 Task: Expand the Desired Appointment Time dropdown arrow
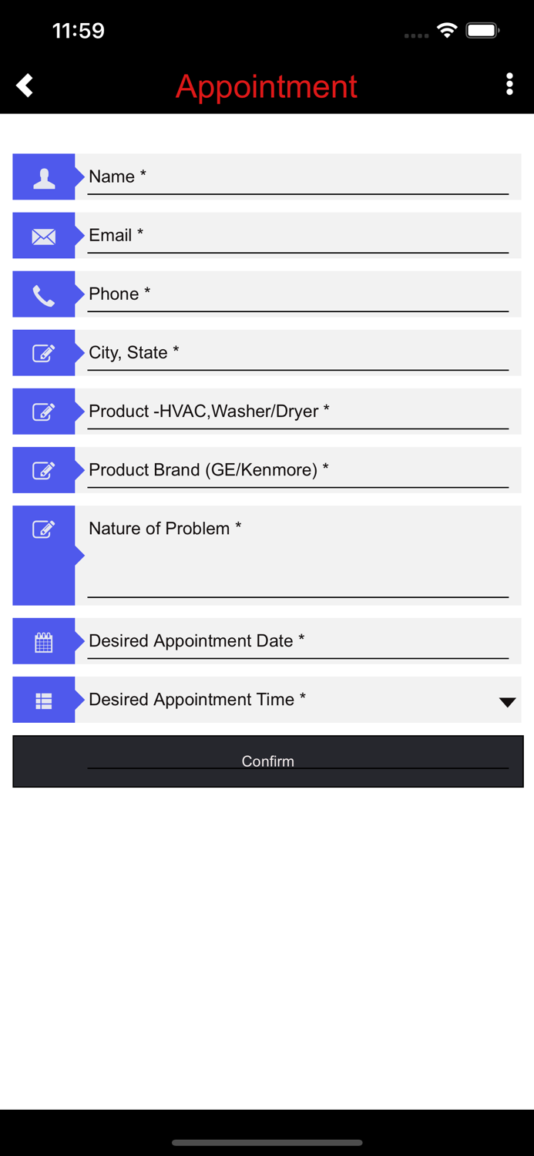pos(507,701)
